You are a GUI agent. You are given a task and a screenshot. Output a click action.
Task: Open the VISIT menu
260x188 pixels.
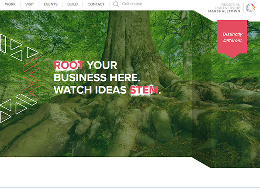point(30,4)
